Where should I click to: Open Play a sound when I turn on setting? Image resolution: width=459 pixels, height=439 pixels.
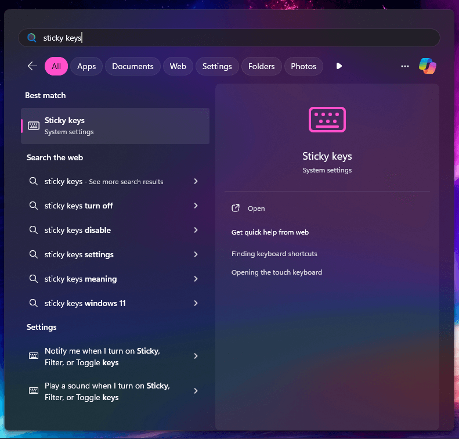[x=115, y=391]
